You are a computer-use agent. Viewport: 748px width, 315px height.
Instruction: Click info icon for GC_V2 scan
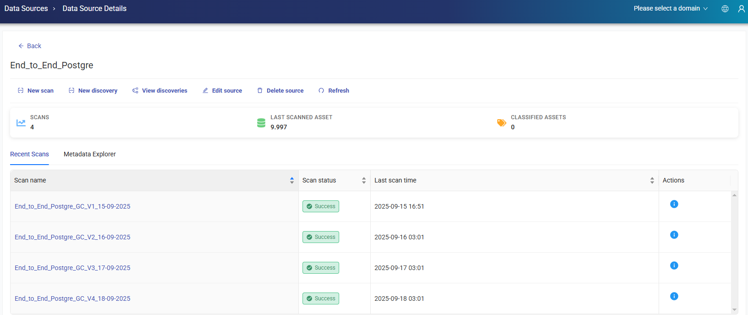(x=674, y=235)
